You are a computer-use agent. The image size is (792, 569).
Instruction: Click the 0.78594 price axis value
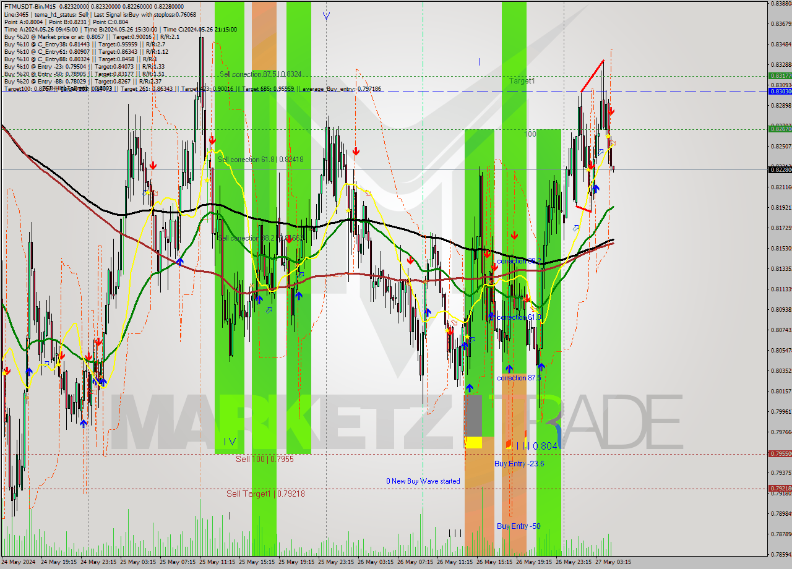pos(781,554)
